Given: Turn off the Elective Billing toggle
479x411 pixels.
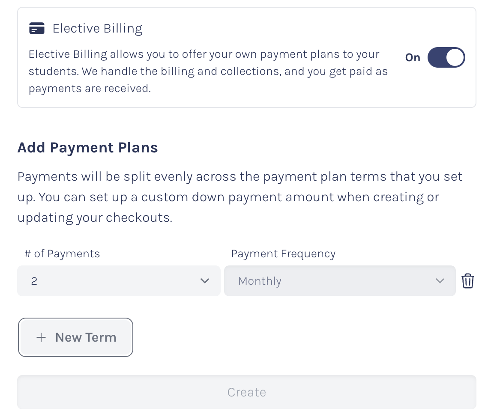Looking at the screenshot, I should [446, 57].
